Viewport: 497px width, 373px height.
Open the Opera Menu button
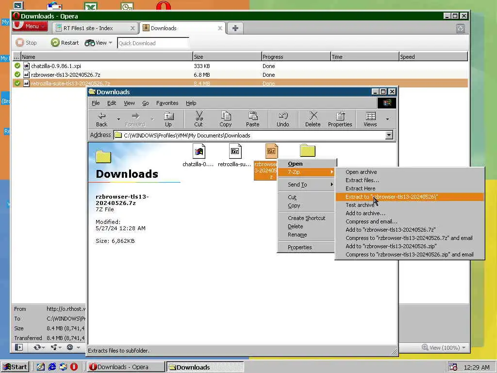point(30,26)
